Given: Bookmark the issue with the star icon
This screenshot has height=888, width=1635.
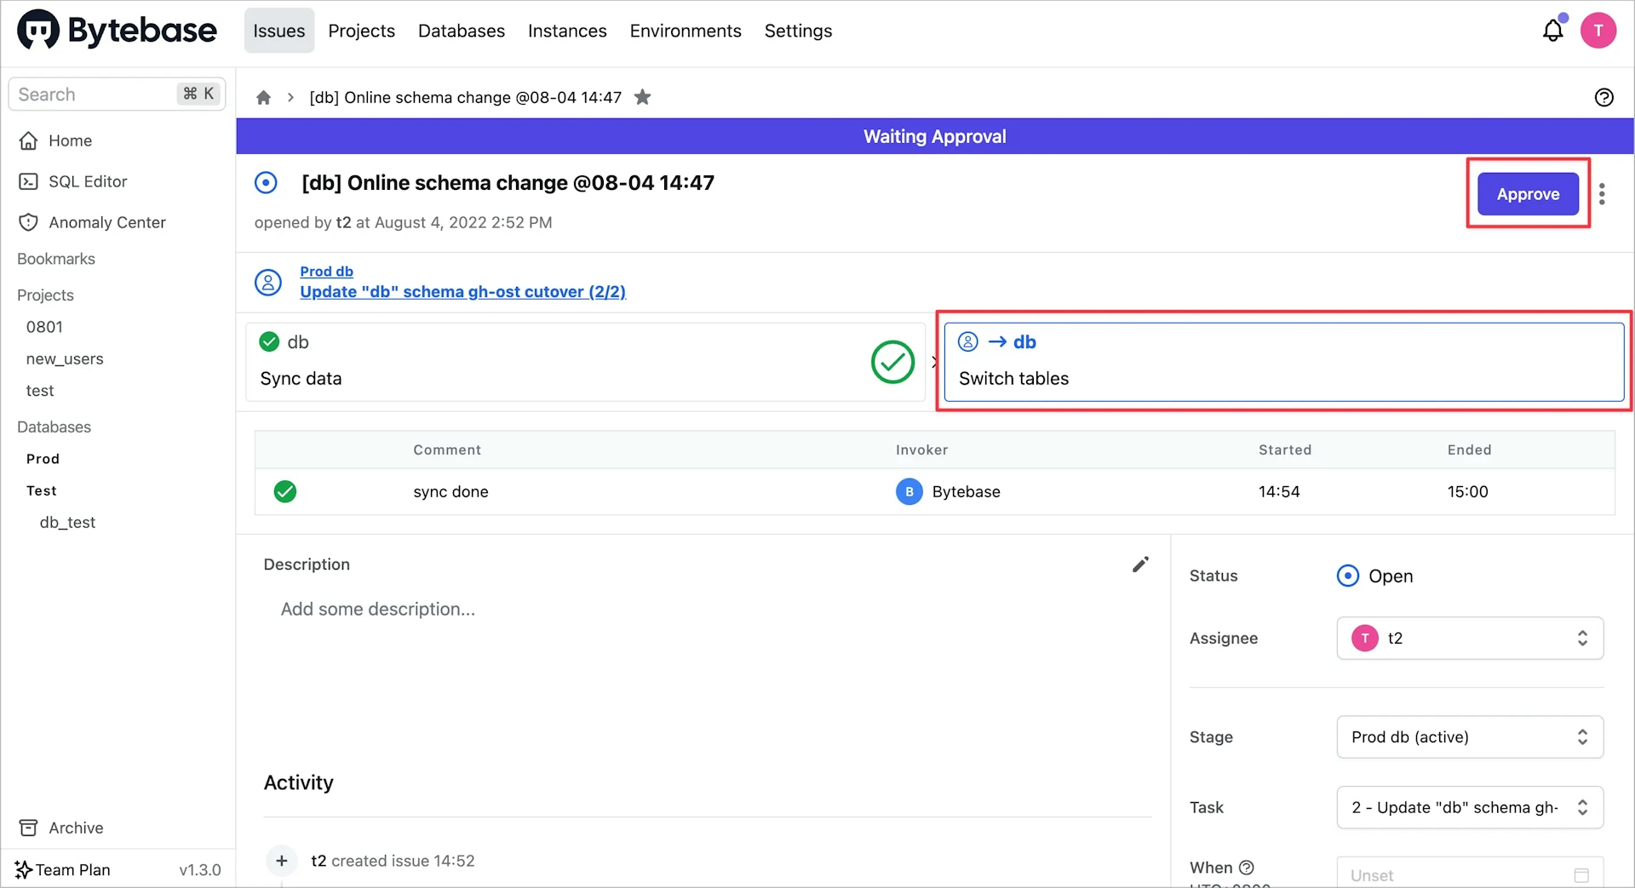Looking at the screenshot, I should point(643,97).
